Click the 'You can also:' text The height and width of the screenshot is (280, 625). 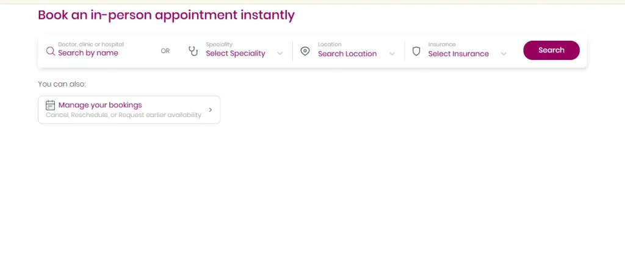62,84
